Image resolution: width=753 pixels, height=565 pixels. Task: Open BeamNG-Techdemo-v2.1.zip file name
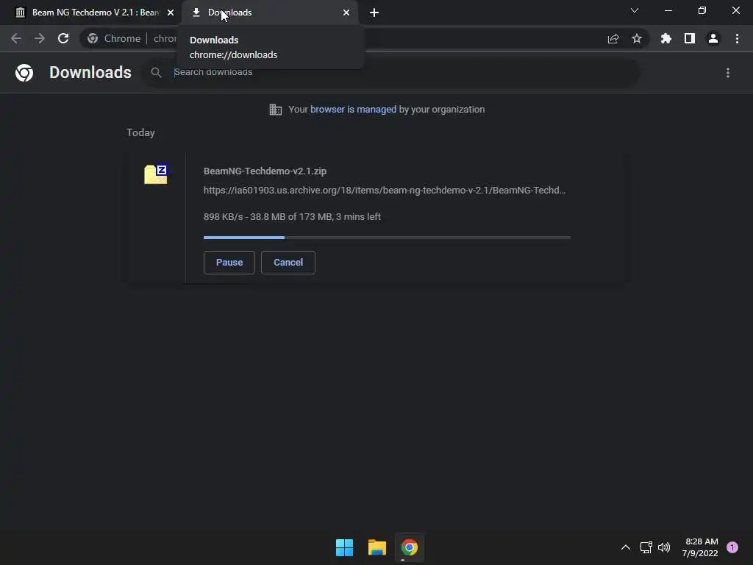[265, 171]
